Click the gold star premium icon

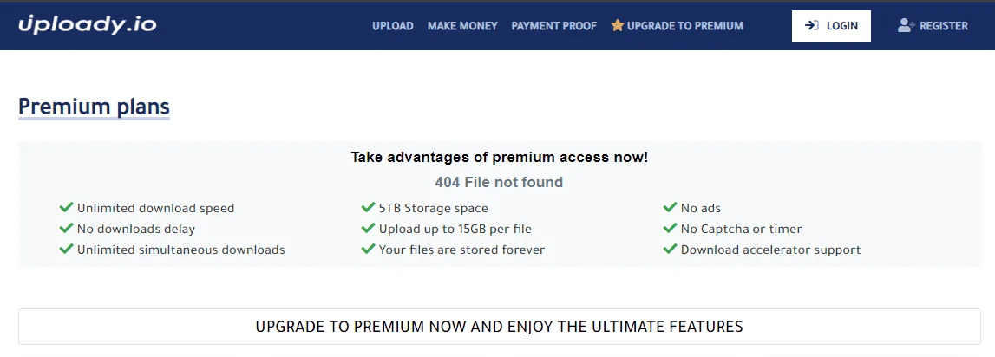point(618,25)
